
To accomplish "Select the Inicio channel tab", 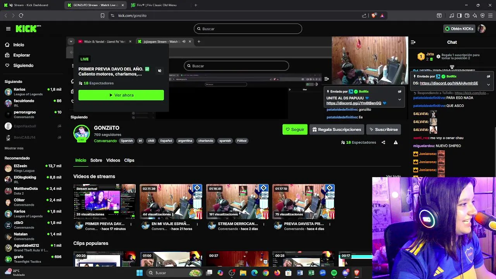I will pyautogui.click(x=81, y=160).
